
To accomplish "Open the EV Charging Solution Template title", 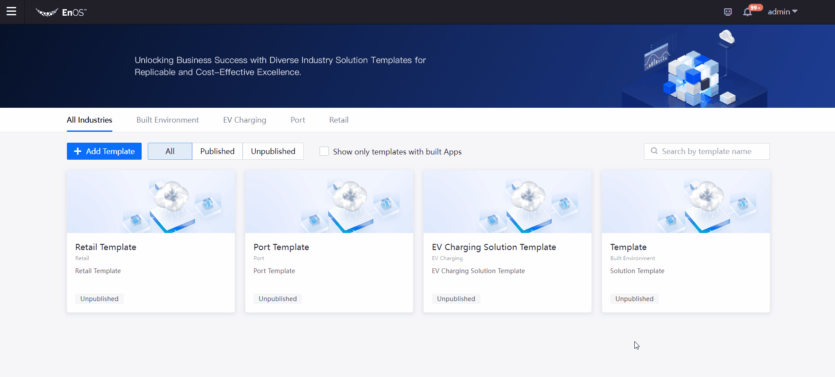I will [494, 247].
